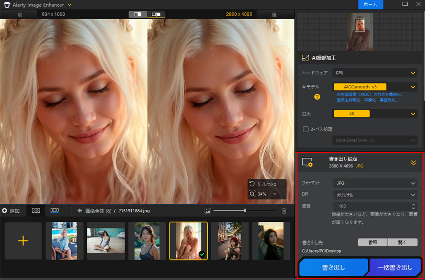Click the 書き出し export button

point(334,268)
